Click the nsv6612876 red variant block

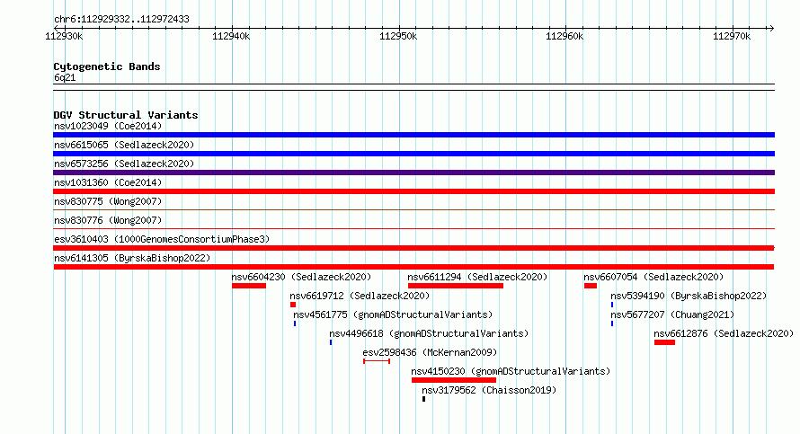665,342
